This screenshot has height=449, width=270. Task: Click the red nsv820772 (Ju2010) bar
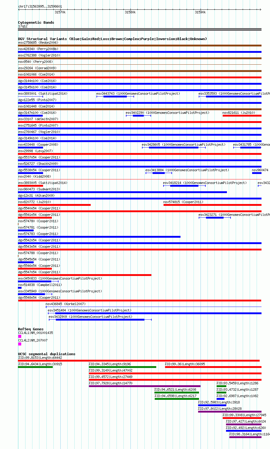tap(54, 205)
